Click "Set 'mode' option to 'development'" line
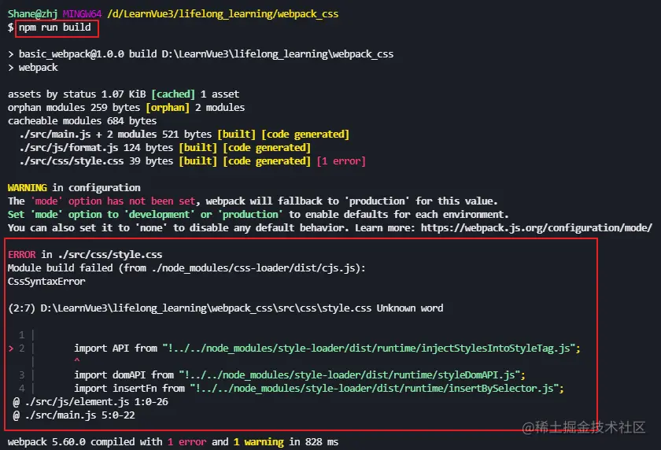Viewport: 661px width, 450px height. pos(258,215)
